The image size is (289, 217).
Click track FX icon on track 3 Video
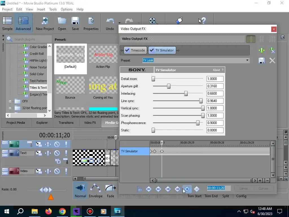[48, 171]
